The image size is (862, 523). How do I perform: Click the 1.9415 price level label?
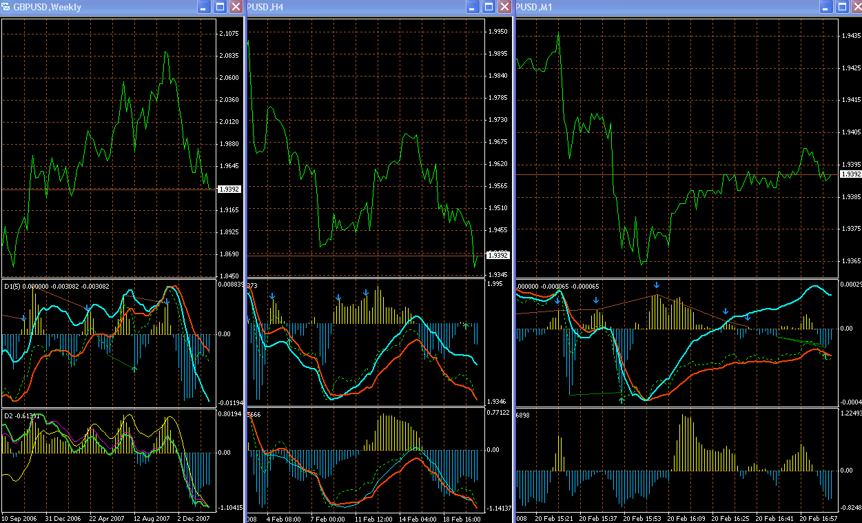(850, 100)
